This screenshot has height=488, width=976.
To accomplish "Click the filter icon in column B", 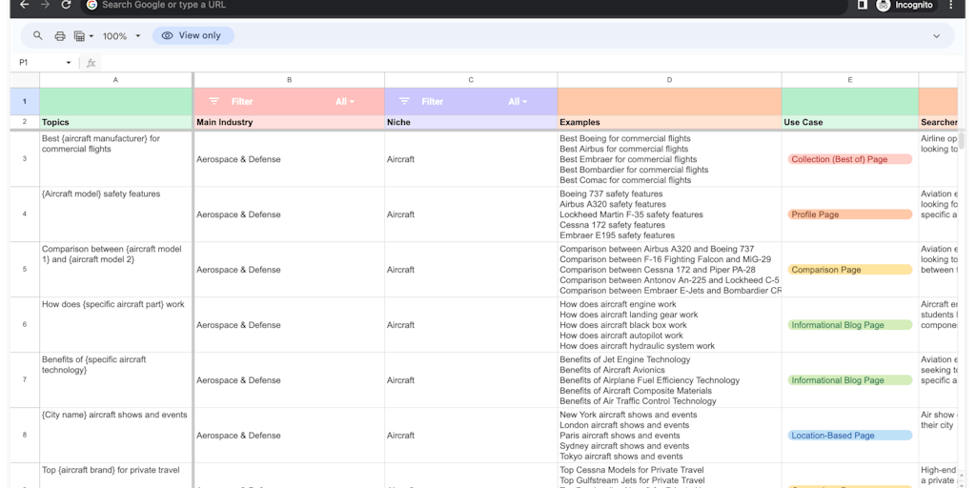I will pyautogui.click(x=213, y=101).
